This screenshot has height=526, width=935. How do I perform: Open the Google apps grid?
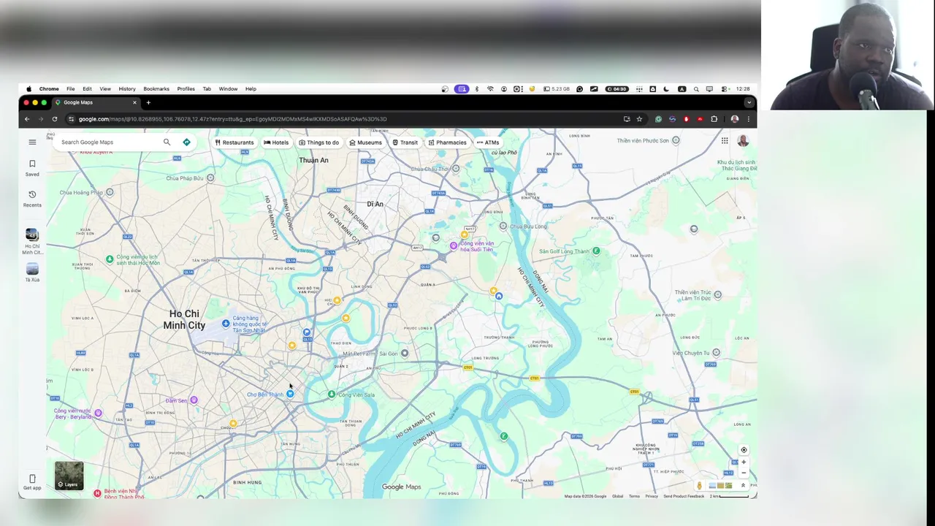[725, 141]
